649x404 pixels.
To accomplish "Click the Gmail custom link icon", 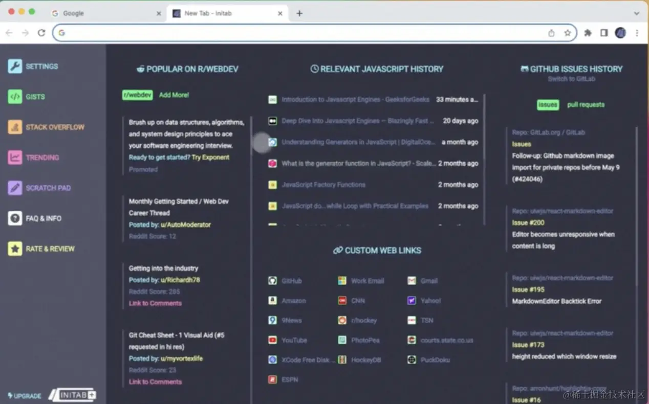I will (x=412, y=281).
